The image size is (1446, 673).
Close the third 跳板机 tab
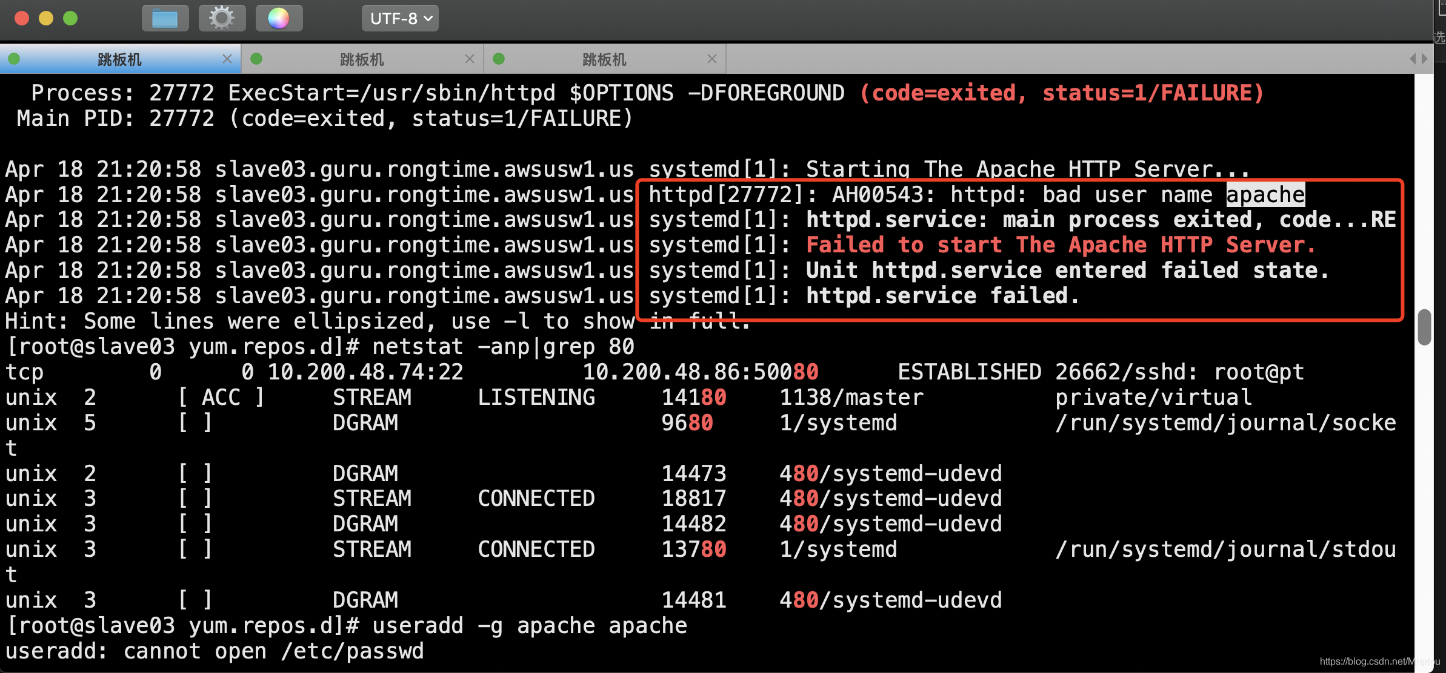(x=712, y=59)
